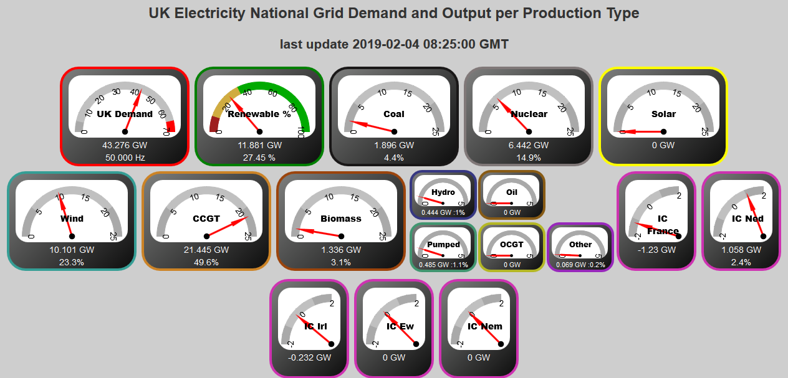Select the 3.1% biomass percentage
The width and height of the screenshot is (788, 378).
[341, 262]
